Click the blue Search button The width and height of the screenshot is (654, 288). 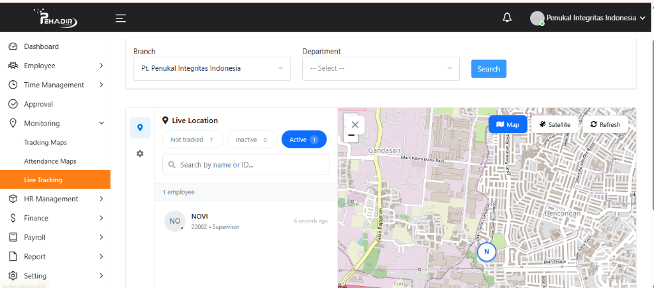[x=489, y=69]
